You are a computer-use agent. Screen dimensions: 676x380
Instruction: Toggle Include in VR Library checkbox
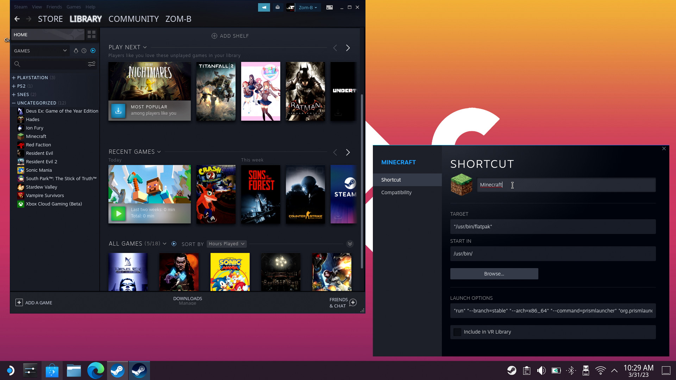point(457,332)
